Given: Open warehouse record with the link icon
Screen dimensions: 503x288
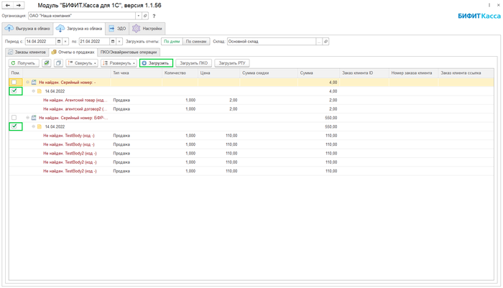Looking at the screenshot, I should click(x=326, y=42).
